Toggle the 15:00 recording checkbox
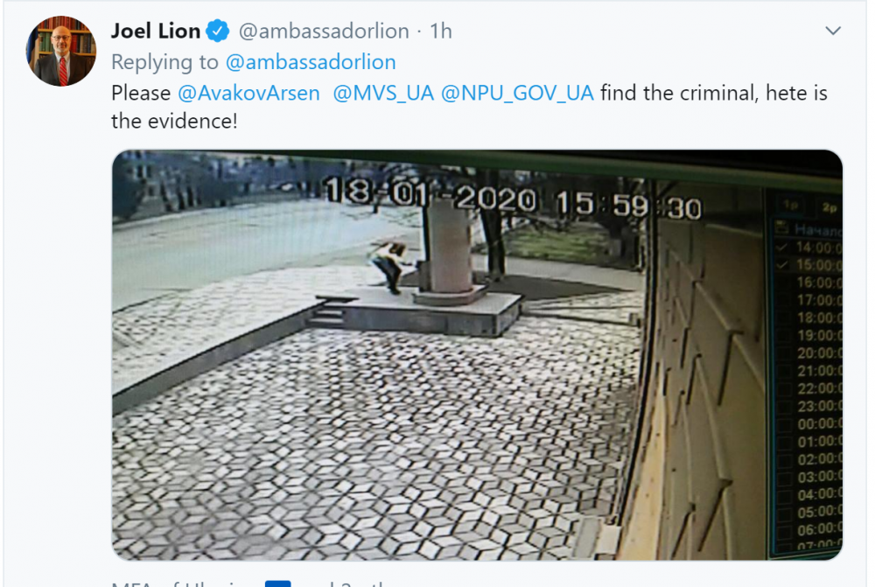Image resolution: width=875 pixels, height=587 pixels. point(781,265)
